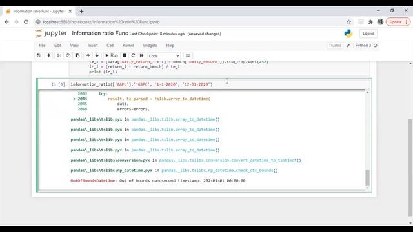Viewport: 413px width, 232px height.
Task: Click the page vertical scrollbar
Action: (x=410, y=167)
